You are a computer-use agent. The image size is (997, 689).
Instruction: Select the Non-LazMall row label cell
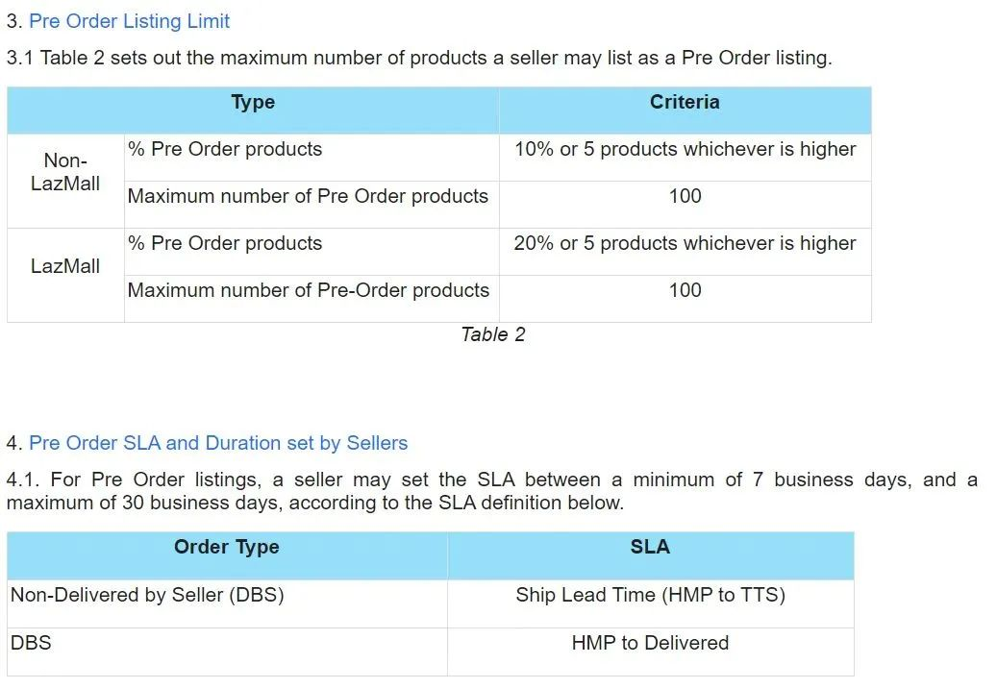65,173
